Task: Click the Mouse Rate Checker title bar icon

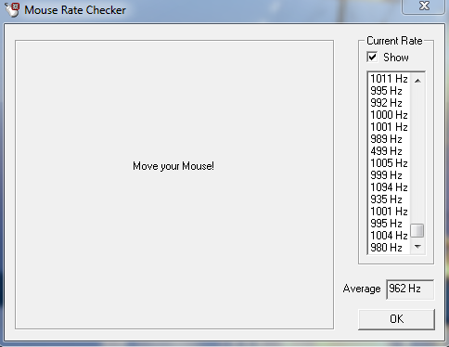Action: click(x=12, y=9)
